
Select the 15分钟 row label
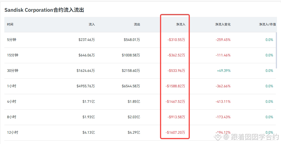point(13,55)
